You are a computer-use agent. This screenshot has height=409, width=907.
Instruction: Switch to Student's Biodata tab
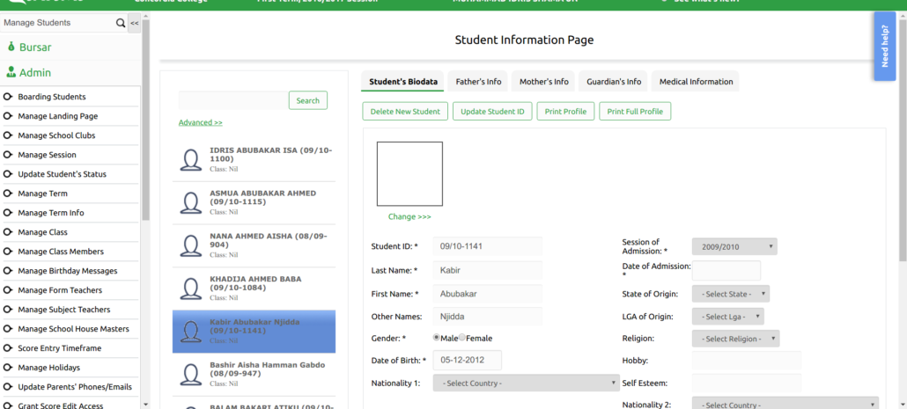click(x=403, y=82)
